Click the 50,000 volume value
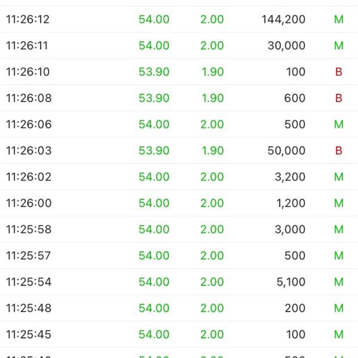This screenshot has width=358, height=358. [x=286, y=151]
